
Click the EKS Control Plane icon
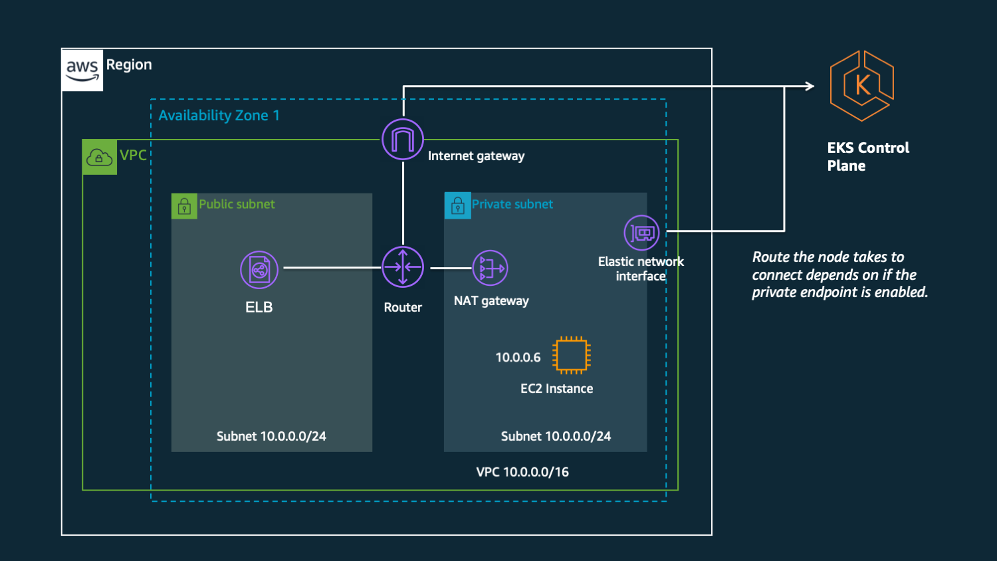(x=862, y=86)
